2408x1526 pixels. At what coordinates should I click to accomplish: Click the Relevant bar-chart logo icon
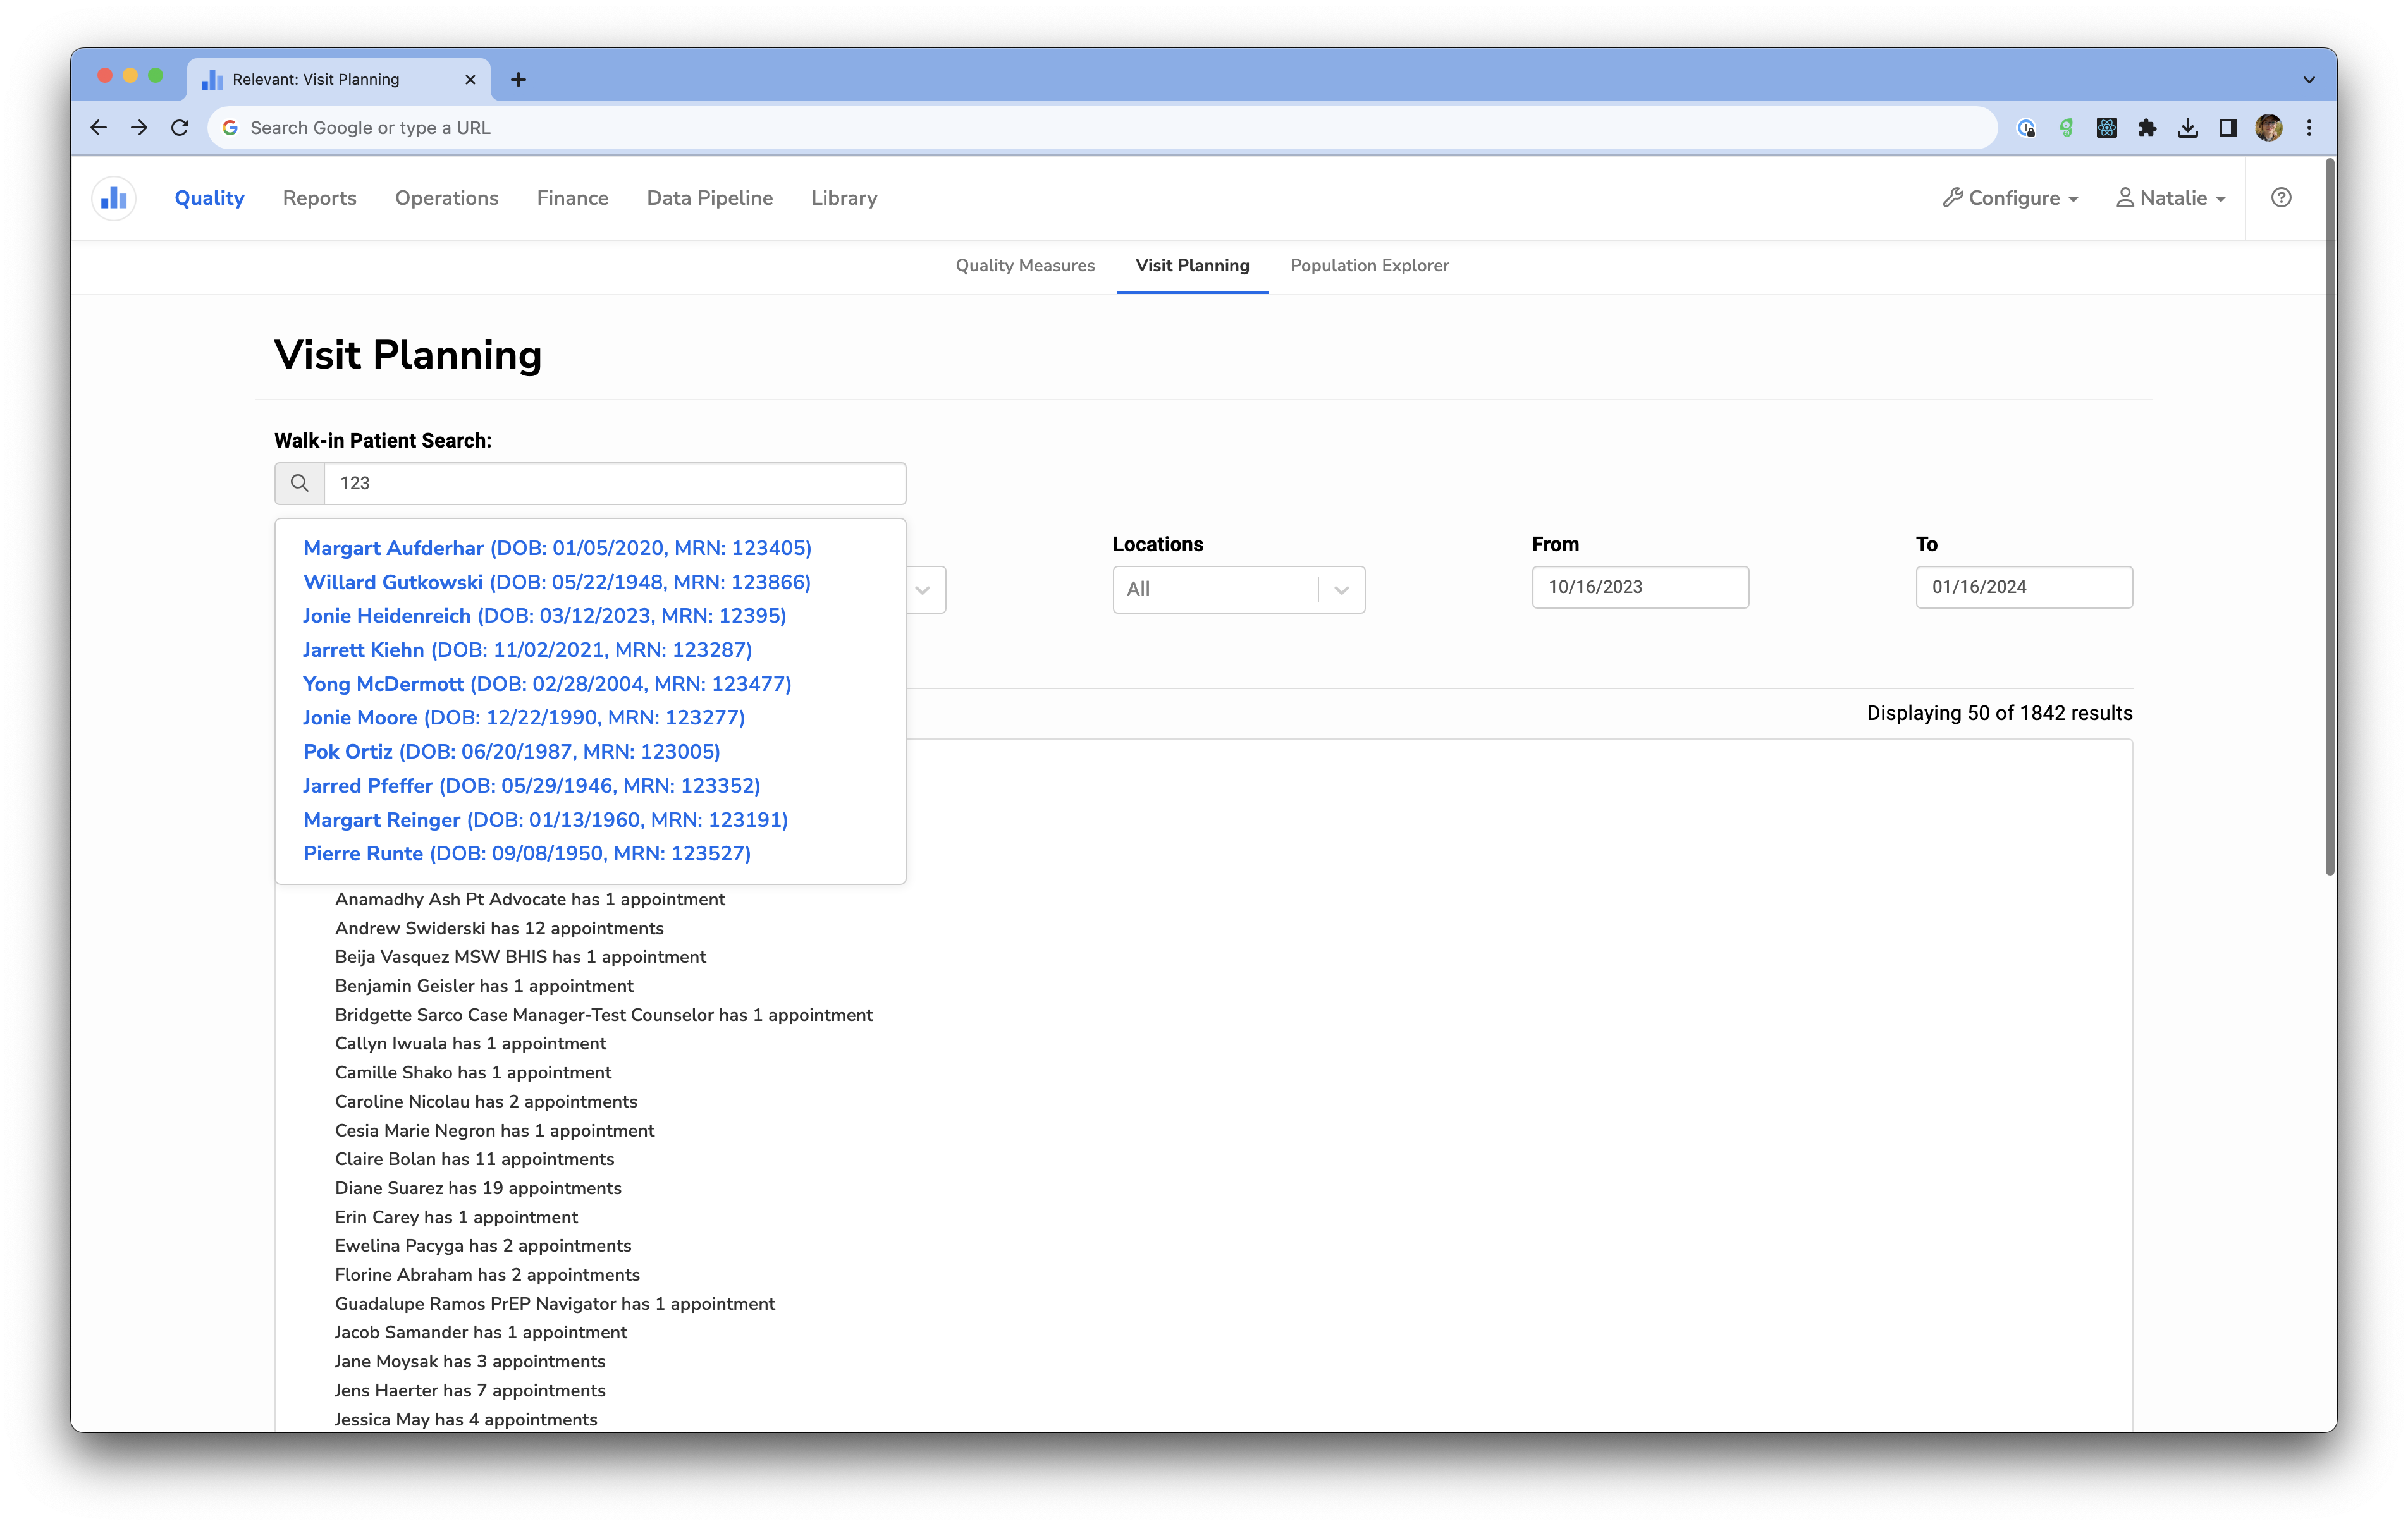pyautogui.click(x=114, y=198)
